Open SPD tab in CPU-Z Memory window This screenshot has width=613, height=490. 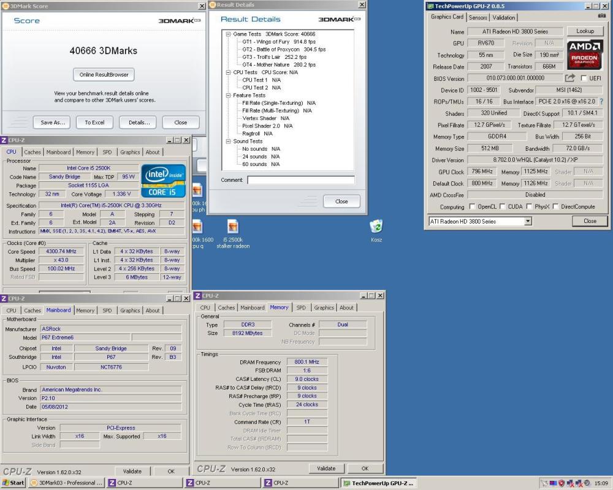(301, 307)
